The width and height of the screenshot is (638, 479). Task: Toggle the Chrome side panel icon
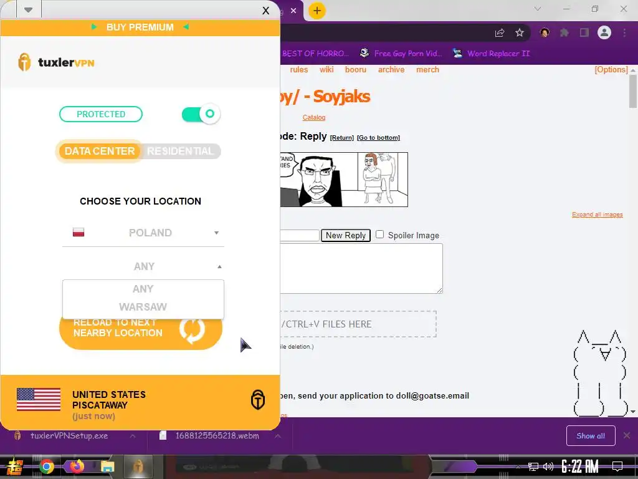[x=584, y=32]
